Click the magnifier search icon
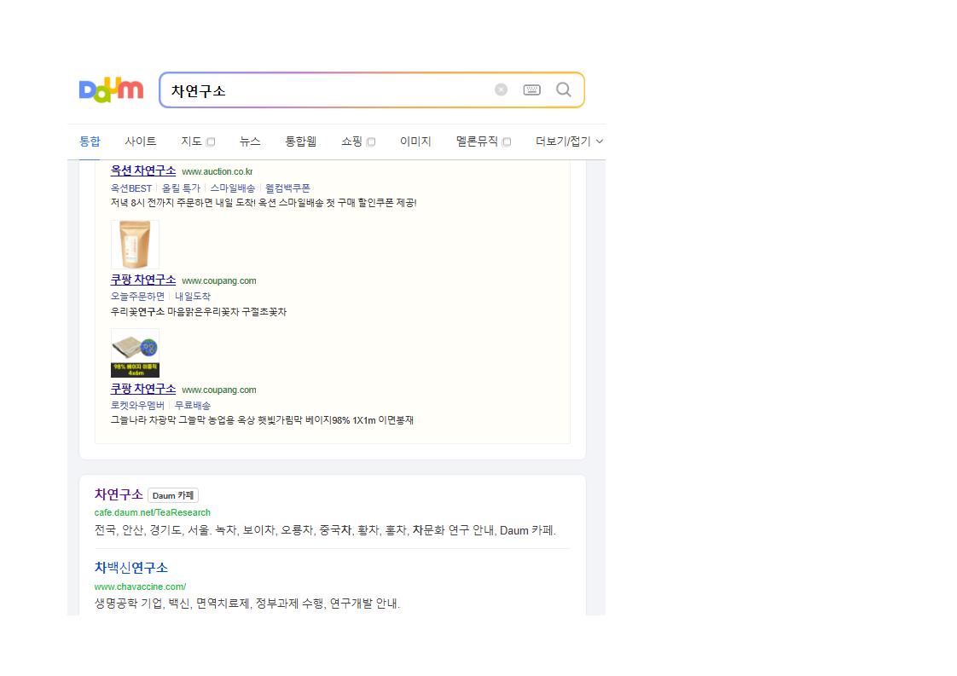Viewport: 957px width, 676px height. (563, 90)
